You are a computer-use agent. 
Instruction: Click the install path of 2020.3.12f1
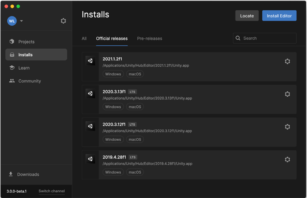click(147, 131)
